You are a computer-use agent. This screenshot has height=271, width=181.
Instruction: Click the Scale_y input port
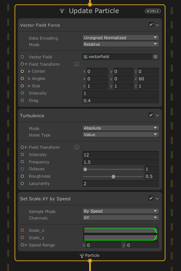(22, 238)
